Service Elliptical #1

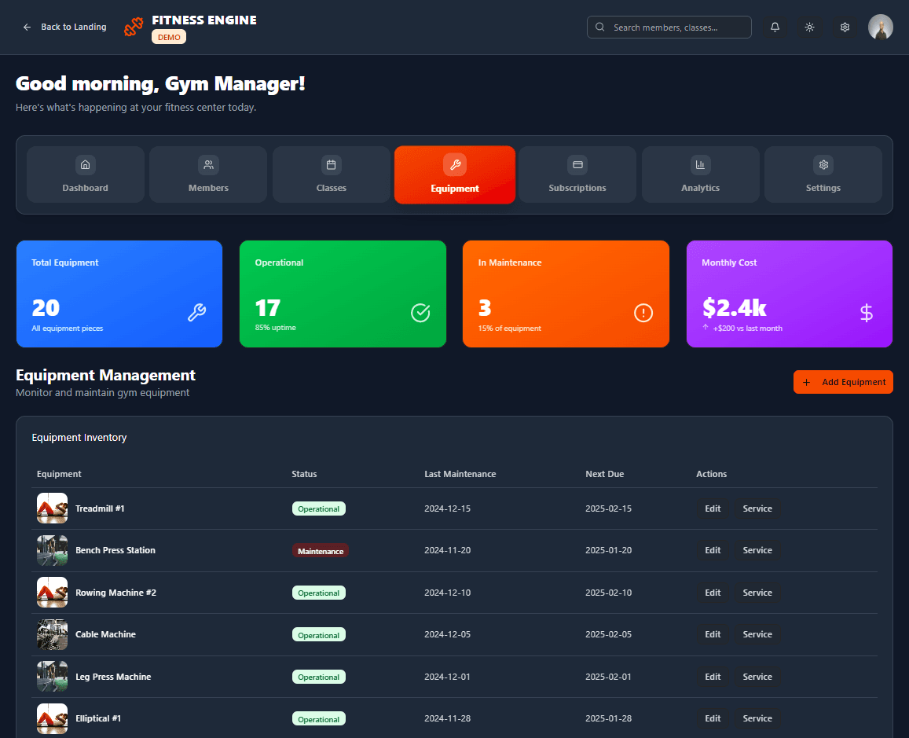[757, 718]
